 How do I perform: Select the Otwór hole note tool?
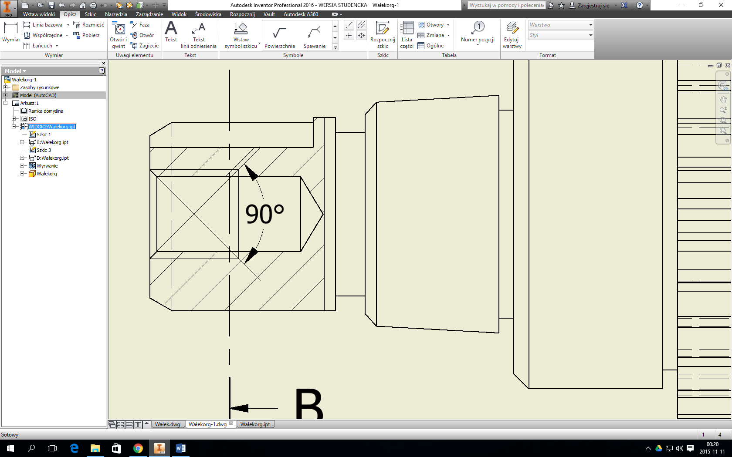click(142, 35)
